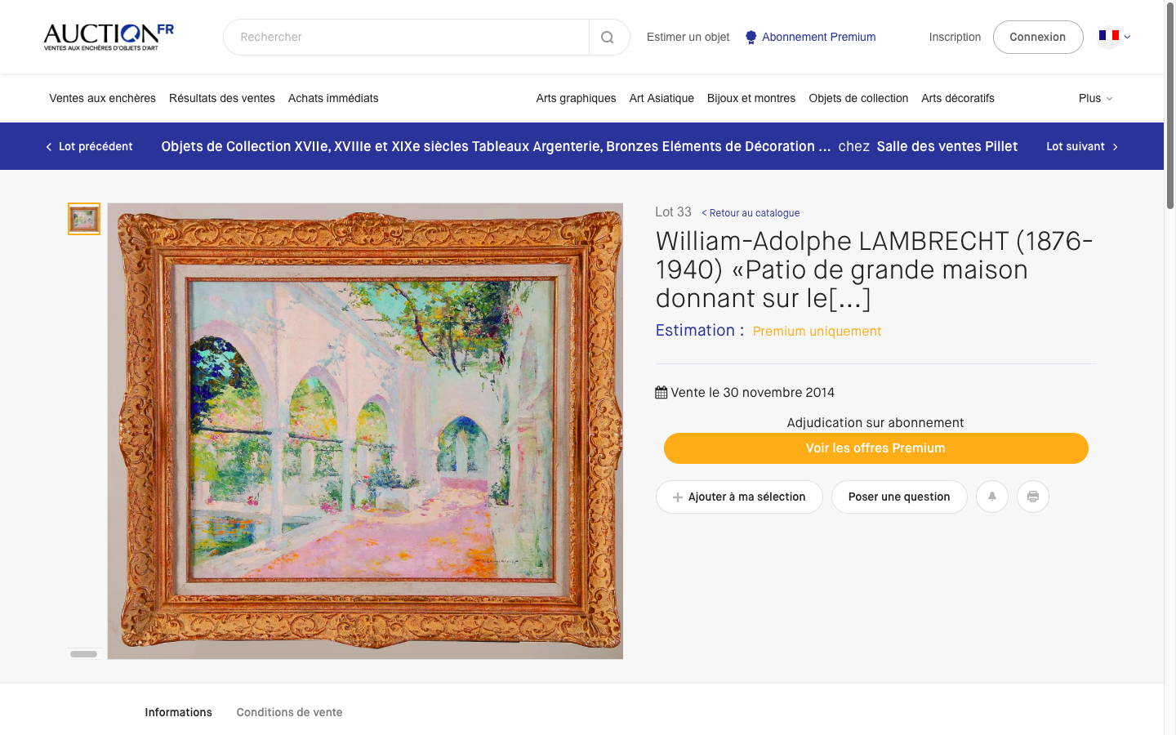Viewport: 1176px width, 735px height.
Task: Click the Connexion button
Action: [1038, 38]
